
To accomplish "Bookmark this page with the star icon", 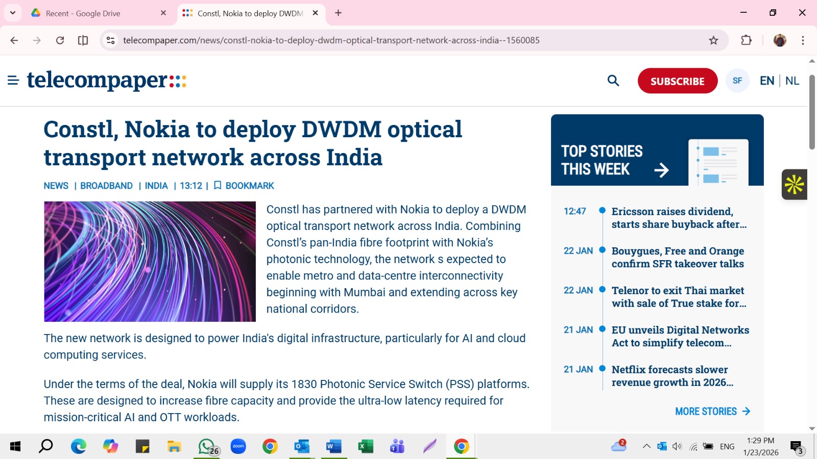I will click(x=713, y=40).
